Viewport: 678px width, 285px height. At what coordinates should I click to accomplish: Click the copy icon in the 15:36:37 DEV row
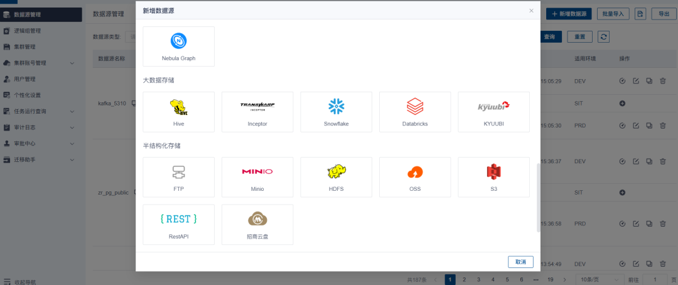click(x=649, y=161)
